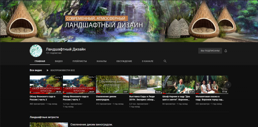Toggle the ВЫ ПОДПИСАНЫ subscription button

[210, 51]
